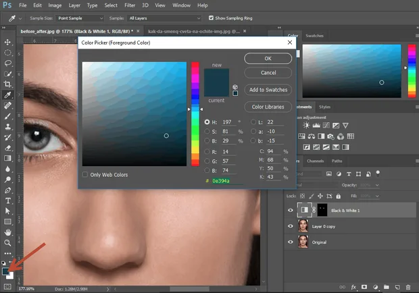The image size is (419, 293).
Task: Select the Crop tool
Action: (7, 84)
